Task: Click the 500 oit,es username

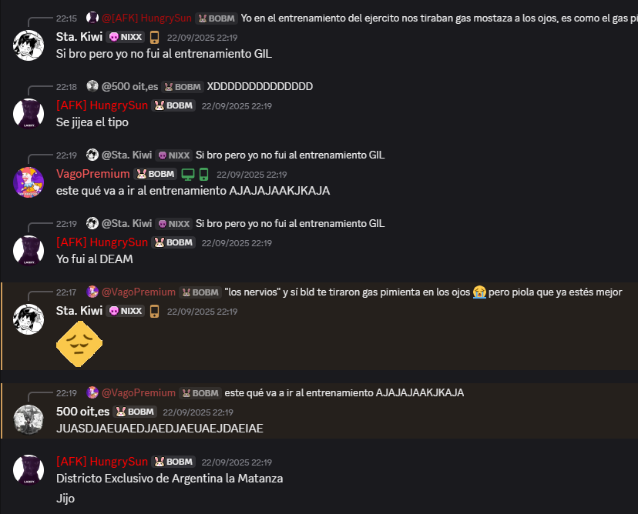Action: (83, 412)
